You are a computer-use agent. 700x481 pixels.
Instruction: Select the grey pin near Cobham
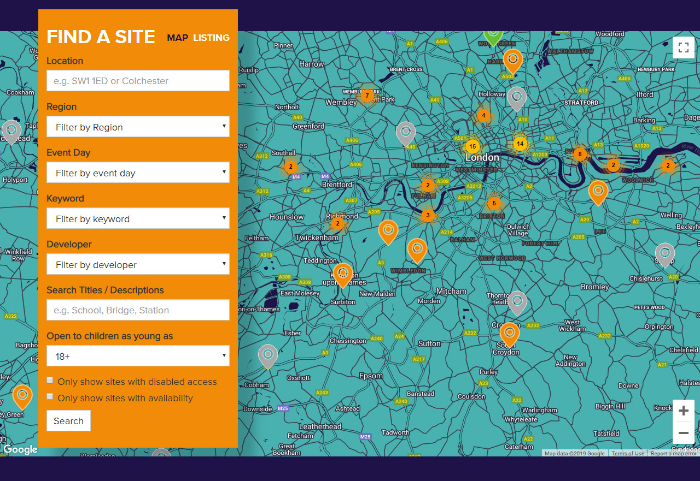tap(267, 355)
